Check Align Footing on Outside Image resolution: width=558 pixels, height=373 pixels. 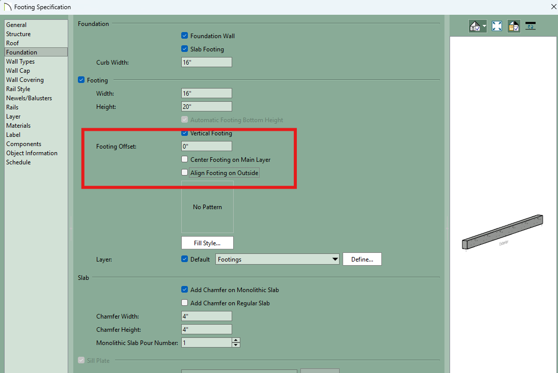pyautogui.click(x=185, y=173)
